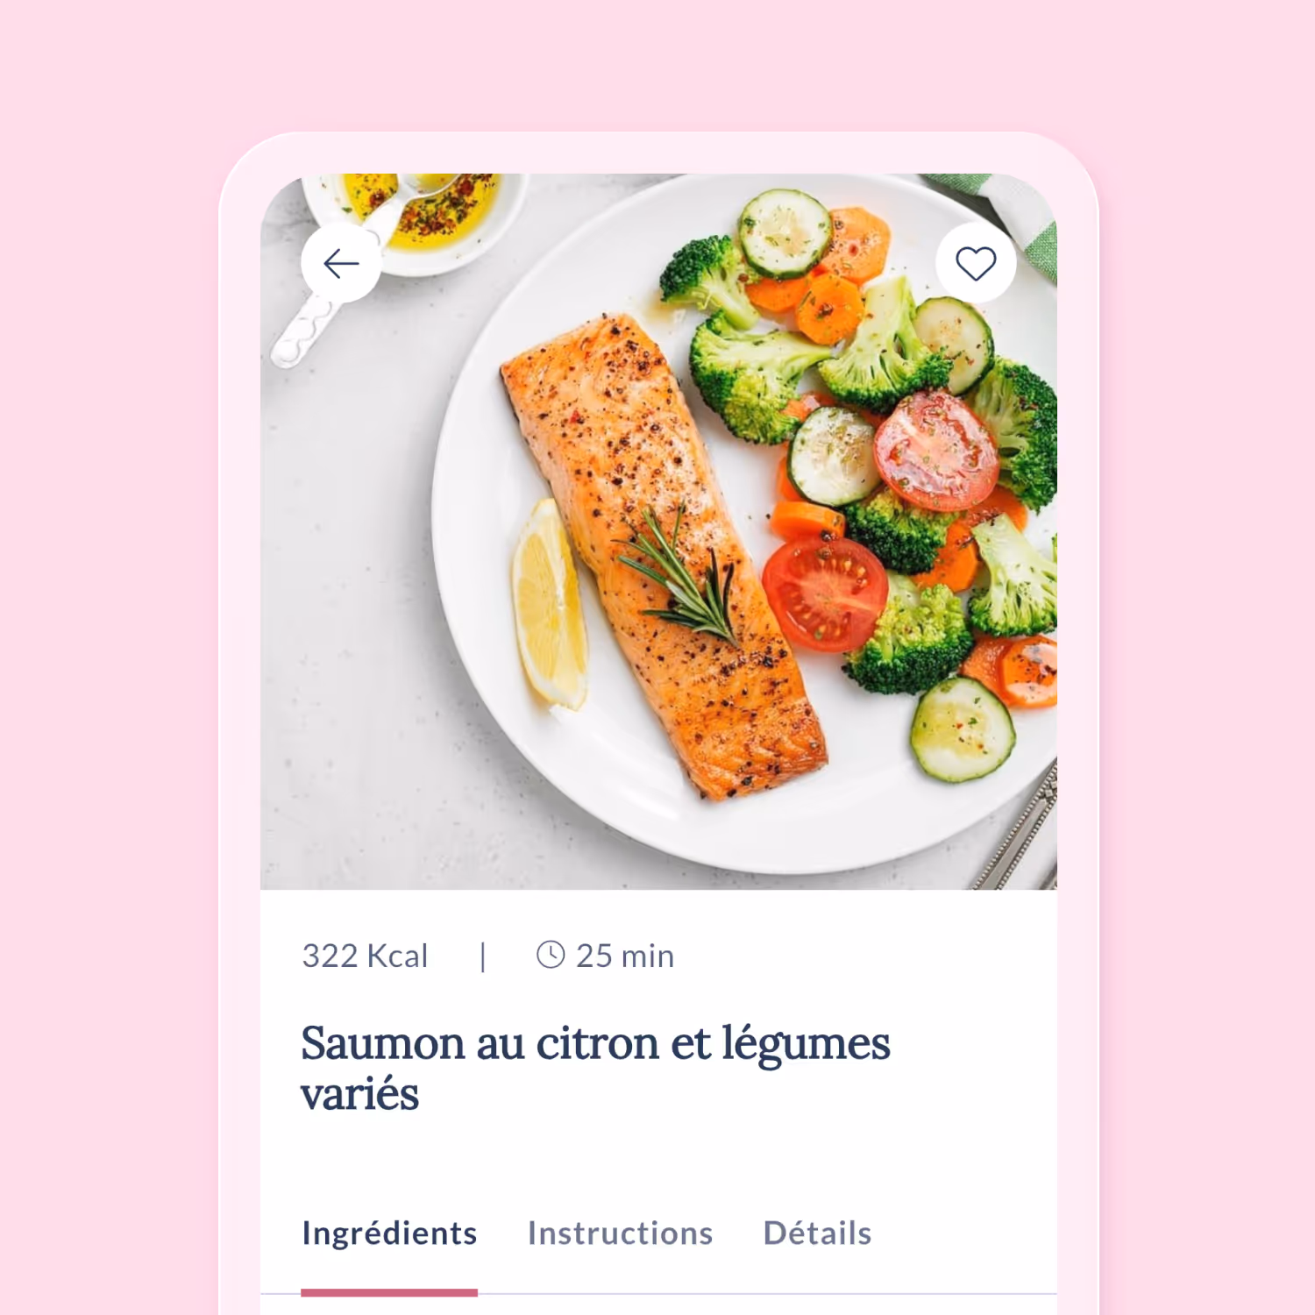The height and width of the screenshot is (1315, 1315).
Task: Select the large tomato slice near the salmon
Action: pyautogui.click(x=825, y=594)
